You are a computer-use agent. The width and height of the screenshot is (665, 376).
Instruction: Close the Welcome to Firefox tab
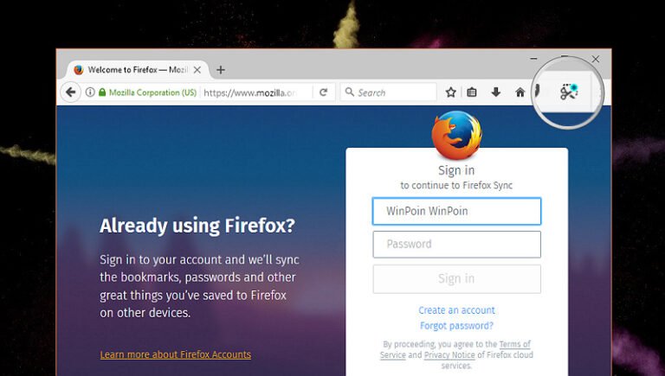point(197,70)
